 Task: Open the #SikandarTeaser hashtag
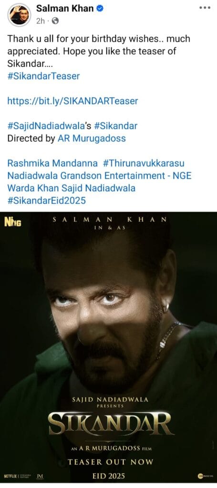coord(43,76)
